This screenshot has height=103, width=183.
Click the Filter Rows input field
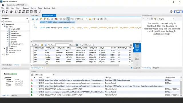pos(62,45)
